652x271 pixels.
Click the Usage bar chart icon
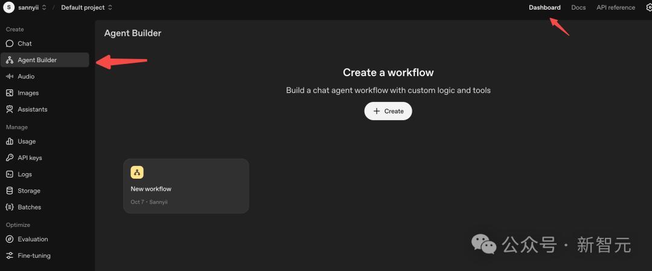pos(10,141)
